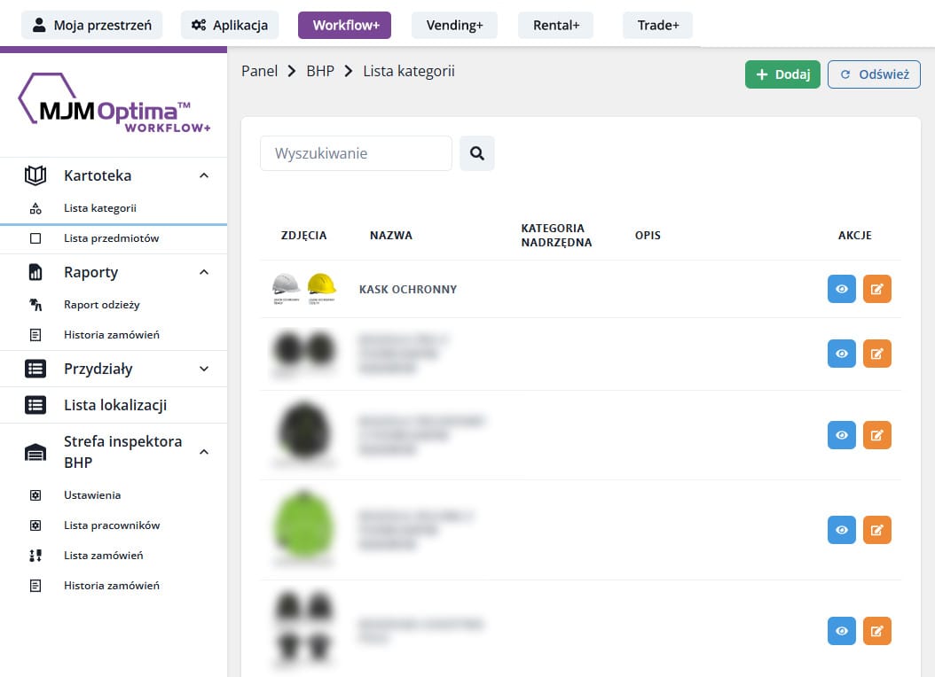
Task: Click the magnifier search icon button
Action: pyautogui.click(x=476, y=153)
